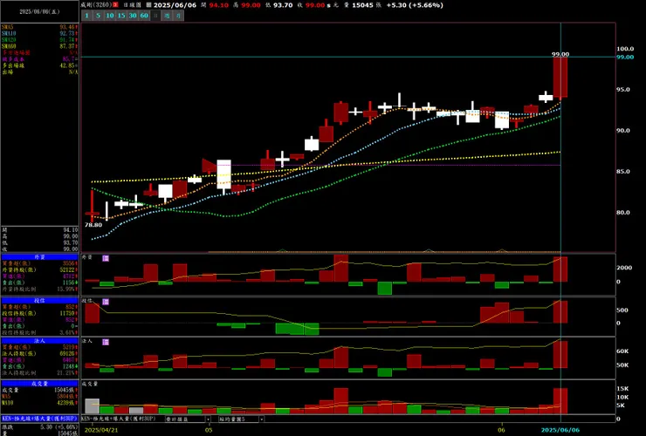Click the 法人 percentage row showing 21.21%
646x436 pixels.
(39, 373)
